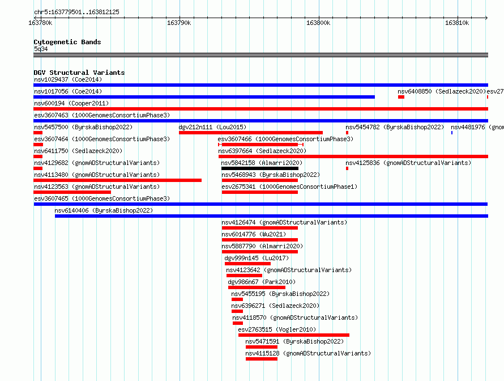This screenshot has height=381, width=504.
Task: Click esv3607465 (1000GenomesConsortiumPhase3) label
Action: click(102, 198)
